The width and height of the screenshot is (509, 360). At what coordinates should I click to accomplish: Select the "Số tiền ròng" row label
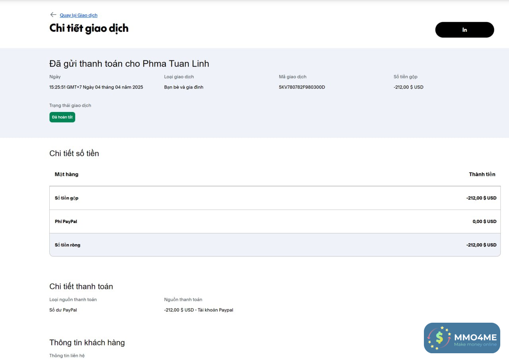coord(68,245)
